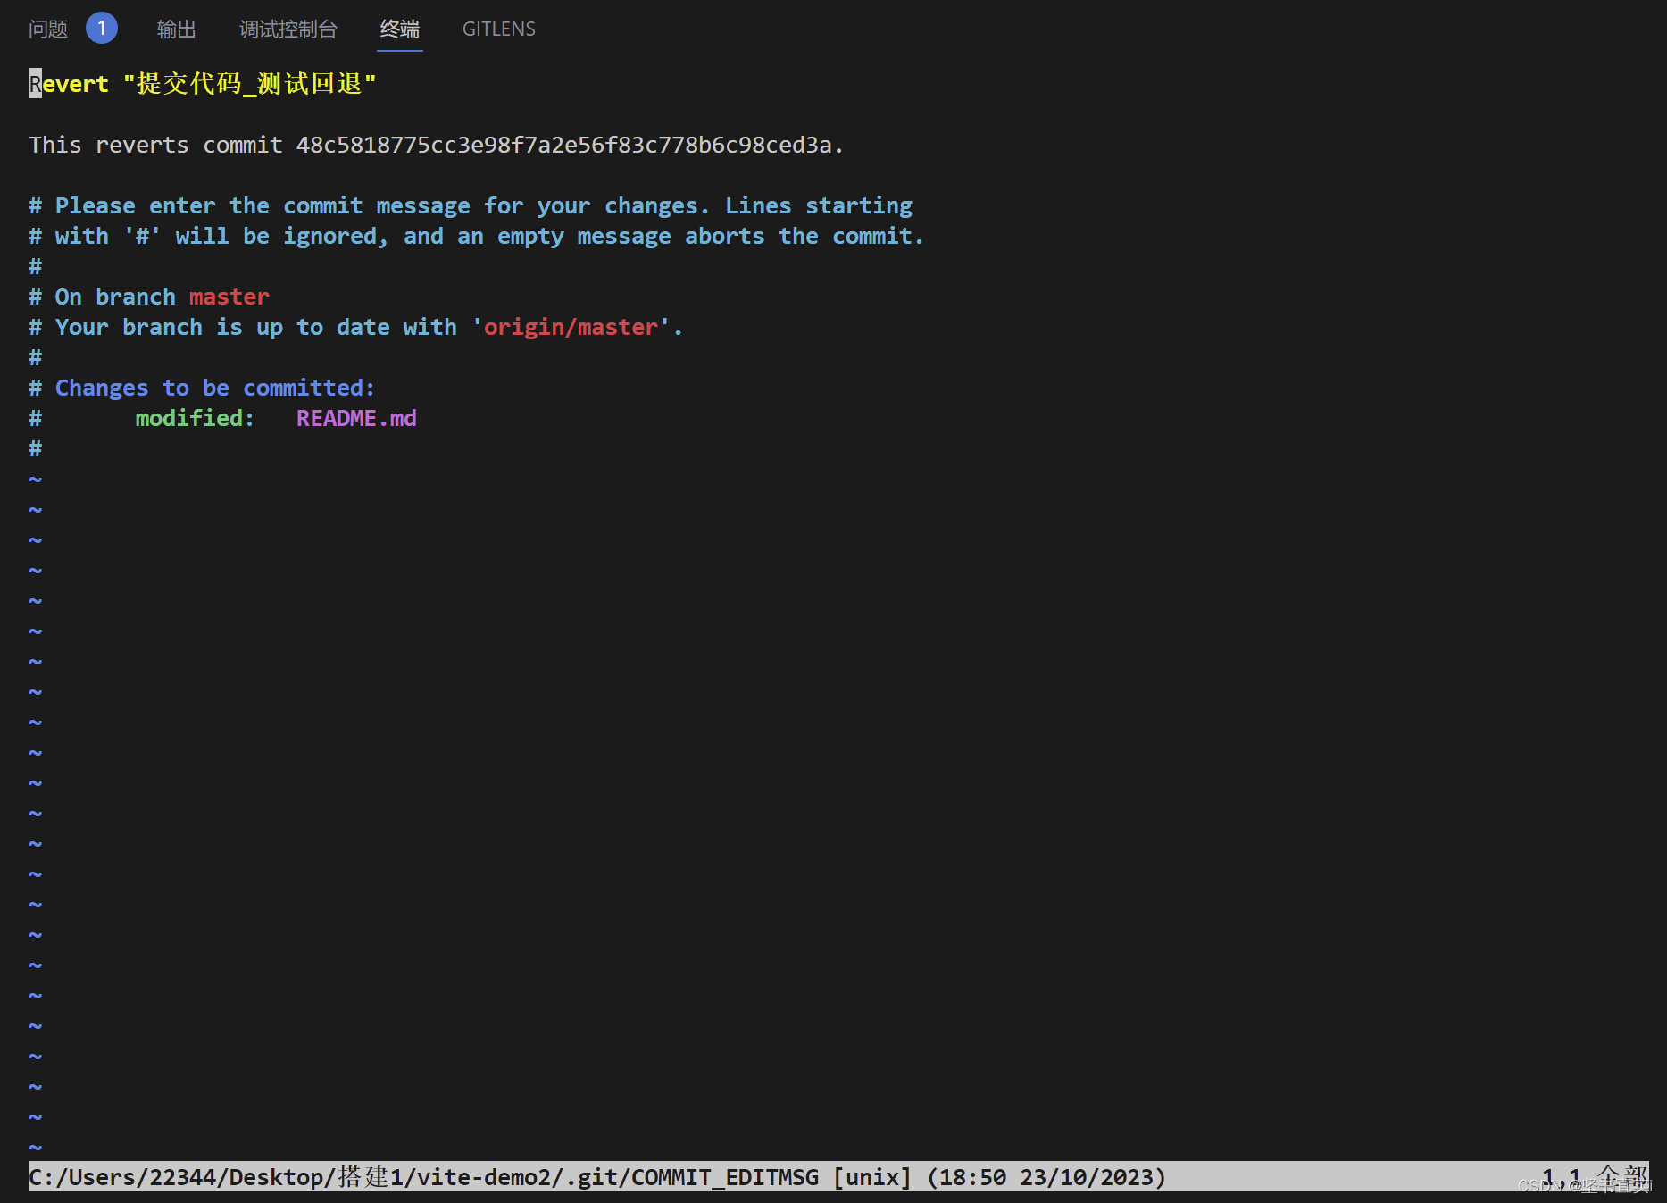The height and width of the screenshot is (1203, 1667).
Task: Click the commit hash 48c5818775cc3e98f7a2e56f83c778b6c98ced3a
Action: [x=564, y=145]
